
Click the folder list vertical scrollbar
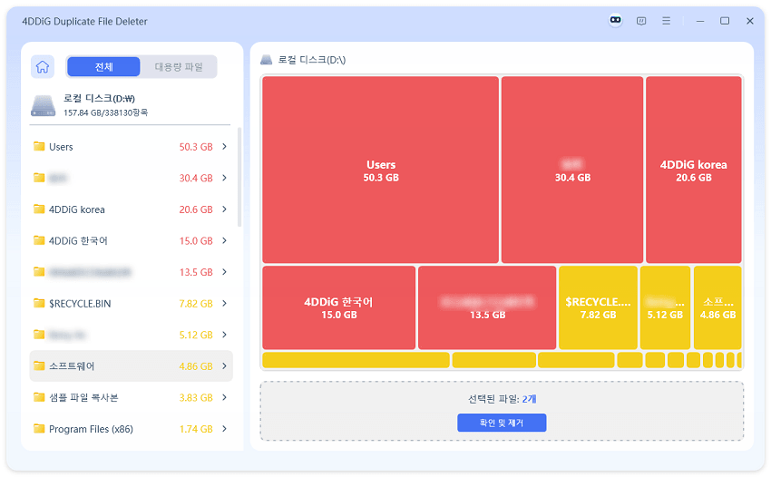pyautogui.click(x=239, y=177)
